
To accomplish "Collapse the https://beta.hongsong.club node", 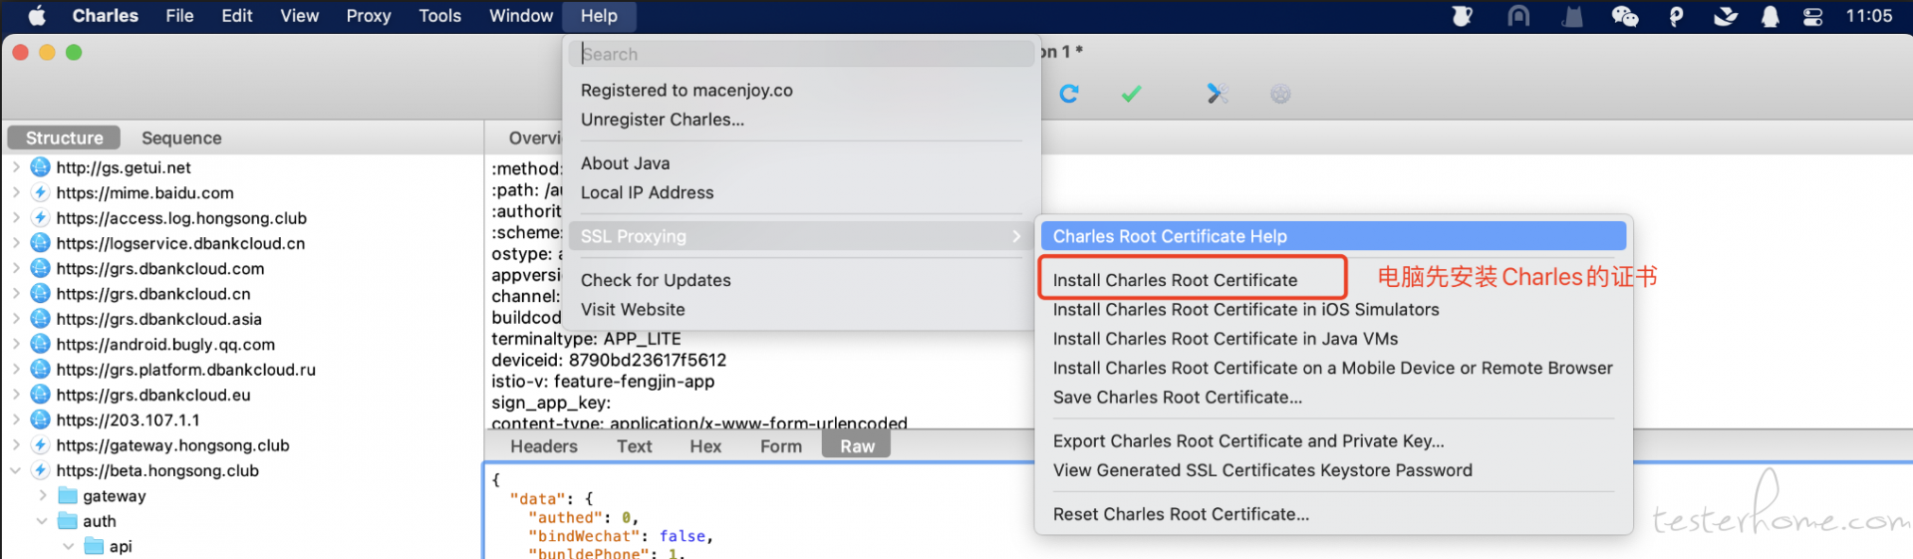I will [x=16, y=470].
